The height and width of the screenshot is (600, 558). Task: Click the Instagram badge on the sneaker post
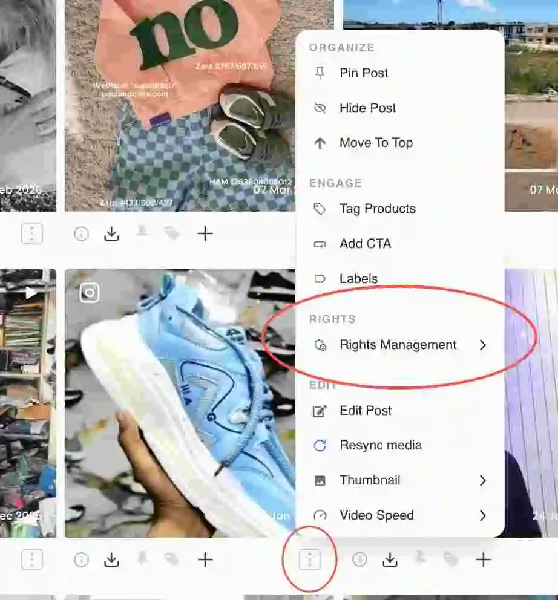90,293
